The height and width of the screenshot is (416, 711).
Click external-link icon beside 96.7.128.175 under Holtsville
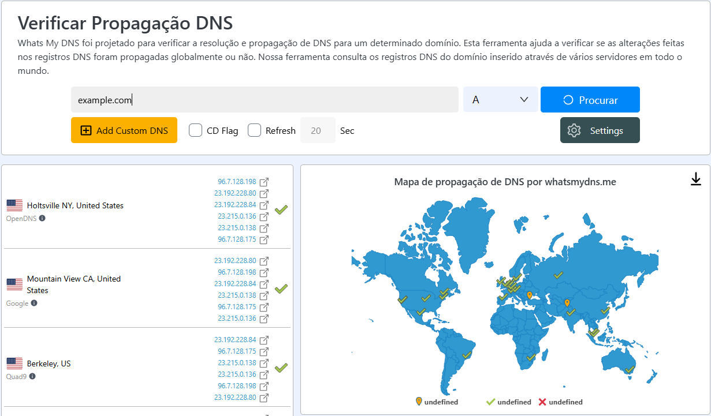[x=264, y=239]
